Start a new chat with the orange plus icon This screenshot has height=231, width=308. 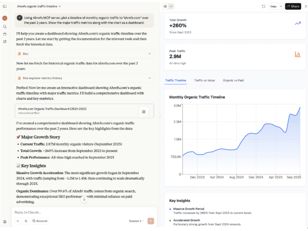(x=4, y=18)
